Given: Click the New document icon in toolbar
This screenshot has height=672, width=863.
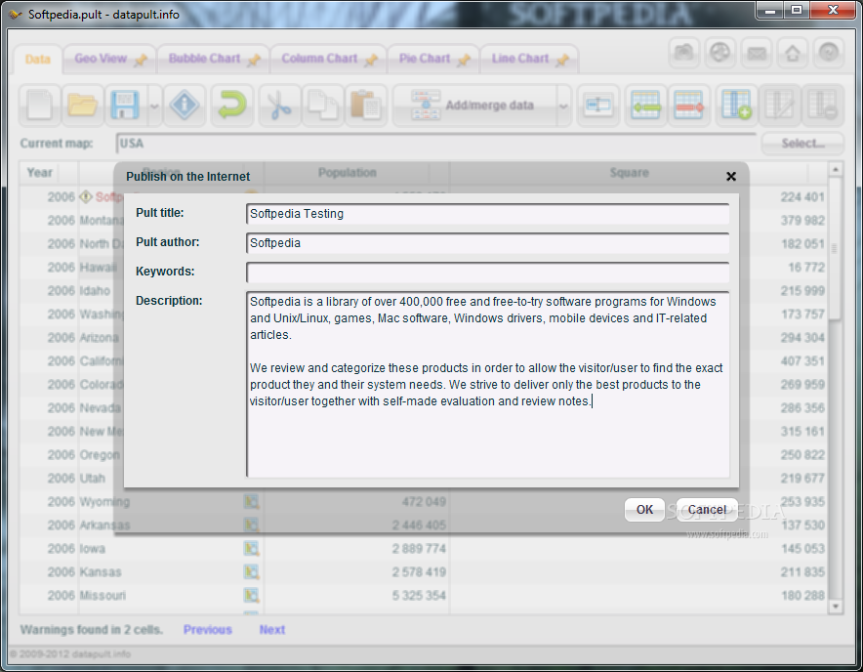Looking at the screenshot, I should [x=40, y=105].
